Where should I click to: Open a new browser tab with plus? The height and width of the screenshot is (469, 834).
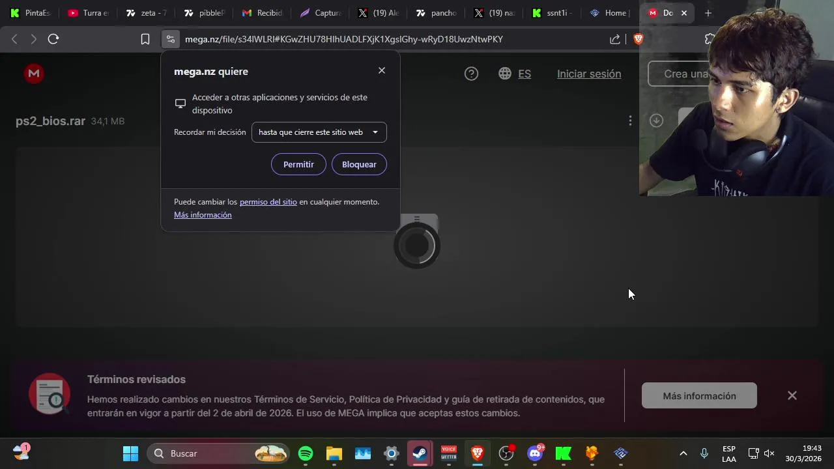pyautogui.click(x=708, y=13)
